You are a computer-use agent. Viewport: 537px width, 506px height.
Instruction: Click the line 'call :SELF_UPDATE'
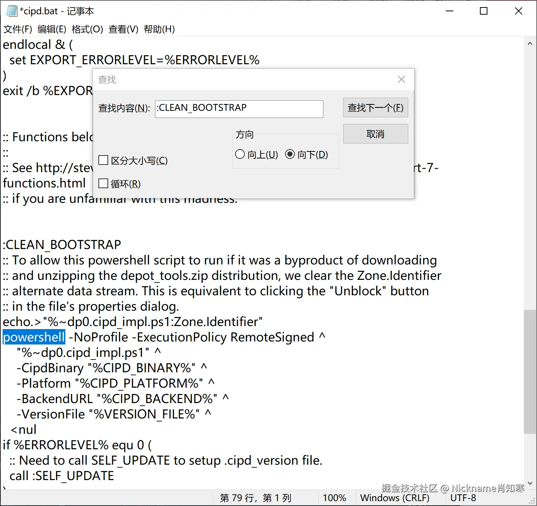pyautogui.click(x=62, y=476)
